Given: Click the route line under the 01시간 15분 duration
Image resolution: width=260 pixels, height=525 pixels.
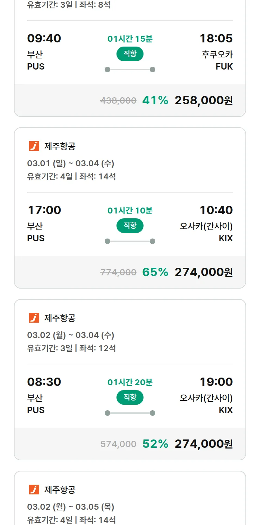Looking at the screenshot, I should click(130, 70).
